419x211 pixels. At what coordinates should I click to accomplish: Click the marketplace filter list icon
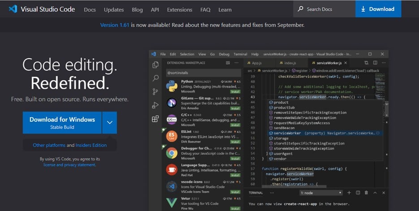tap(228, 63)
